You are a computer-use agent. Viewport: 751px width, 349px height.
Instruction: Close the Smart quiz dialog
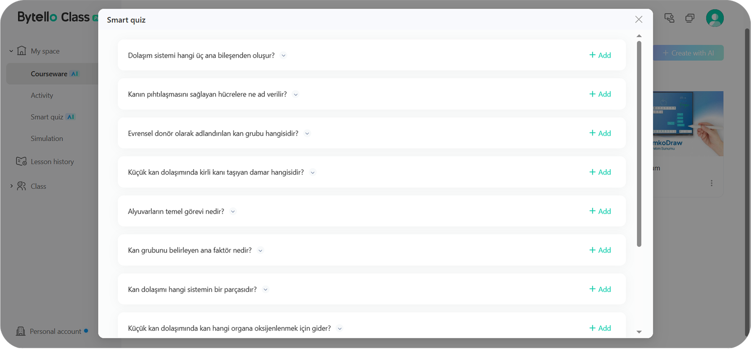coord(638,19)
